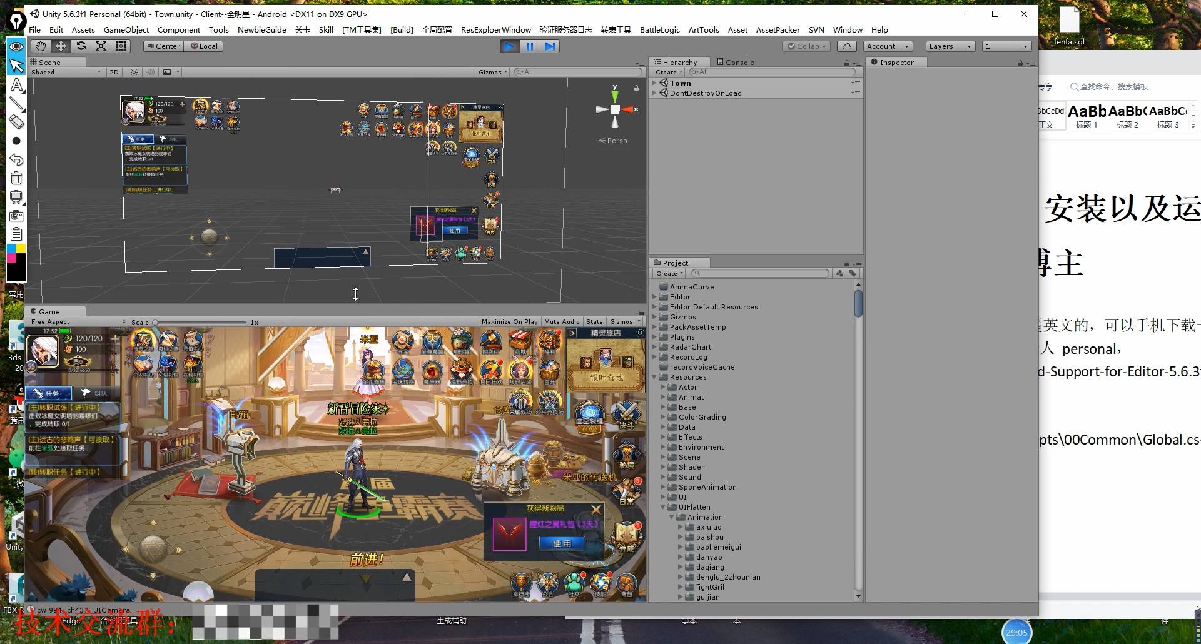The height and width of the screenshot is (644, 1201).
Task: Select the Shader folder in Project
Action: 691,467
